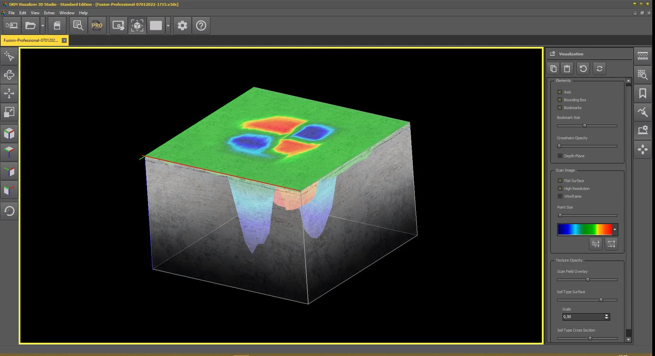655x356 pixels.
Task: Select the perspective cube view icon
Action: pos(9,133)
